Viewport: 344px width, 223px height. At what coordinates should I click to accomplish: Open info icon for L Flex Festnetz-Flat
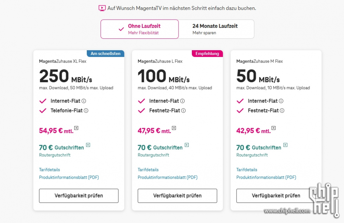[183, 111]
